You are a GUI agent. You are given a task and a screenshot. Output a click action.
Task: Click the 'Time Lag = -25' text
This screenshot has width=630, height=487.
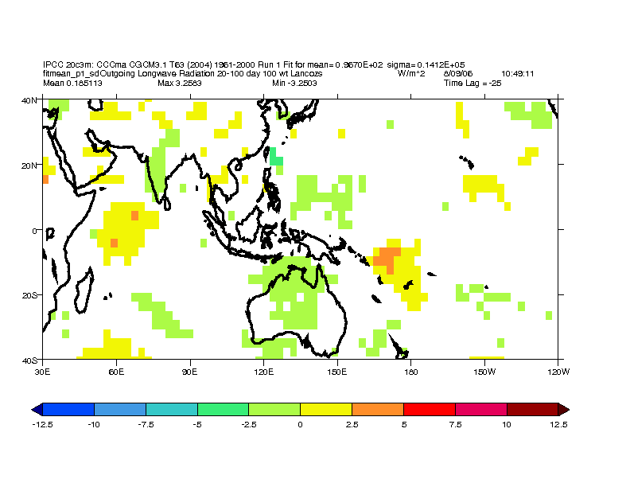(472, 83)
